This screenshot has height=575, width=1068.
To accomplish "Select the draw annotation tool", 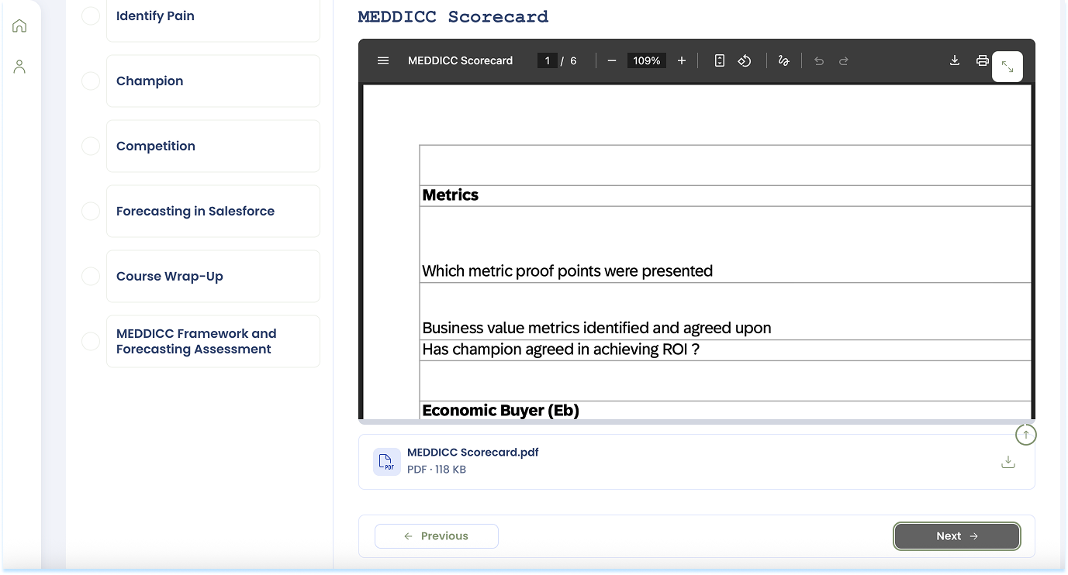I will click(783, 60).
